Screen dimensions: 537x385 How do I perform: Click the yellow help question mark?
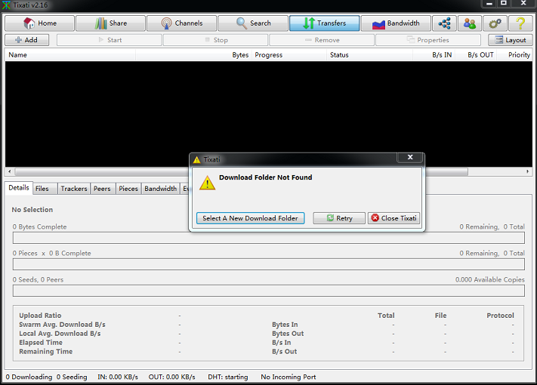click(520, 23)
